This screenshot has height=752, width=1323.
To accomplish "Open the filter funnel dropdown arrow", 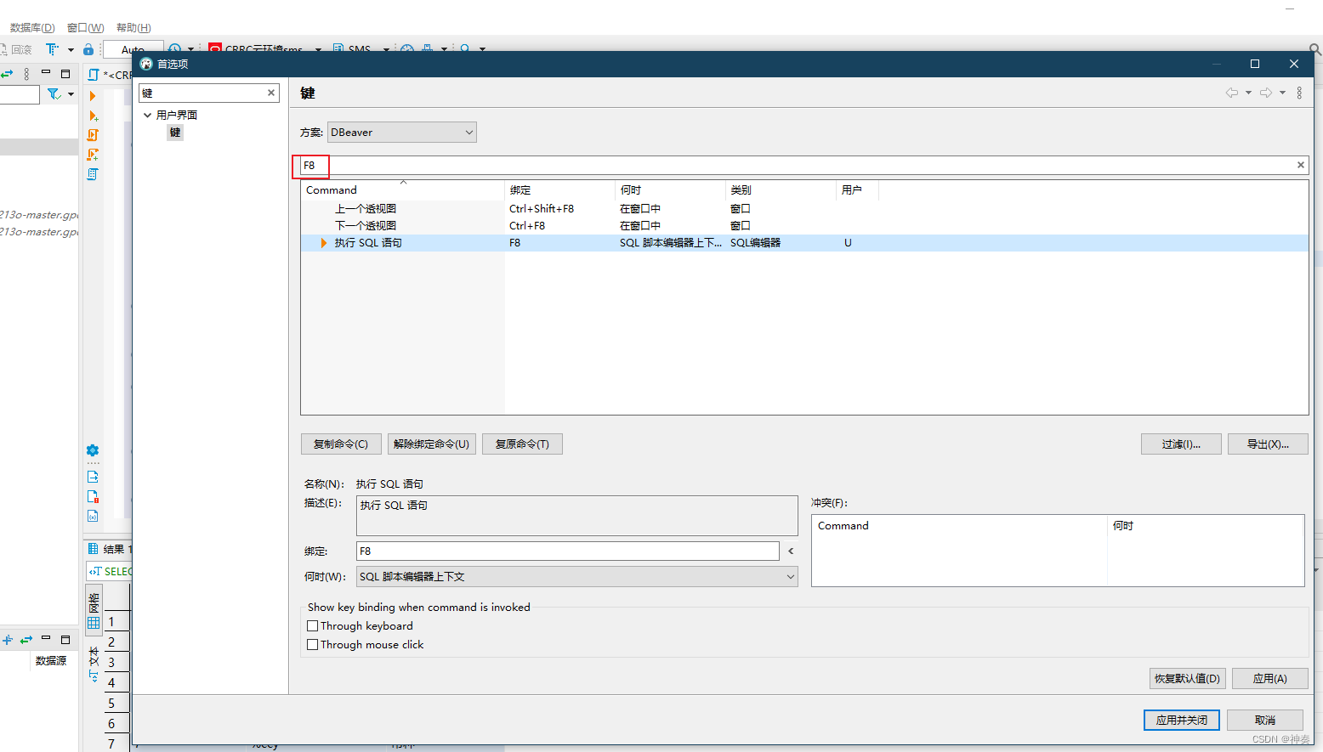I will (71, 93).
